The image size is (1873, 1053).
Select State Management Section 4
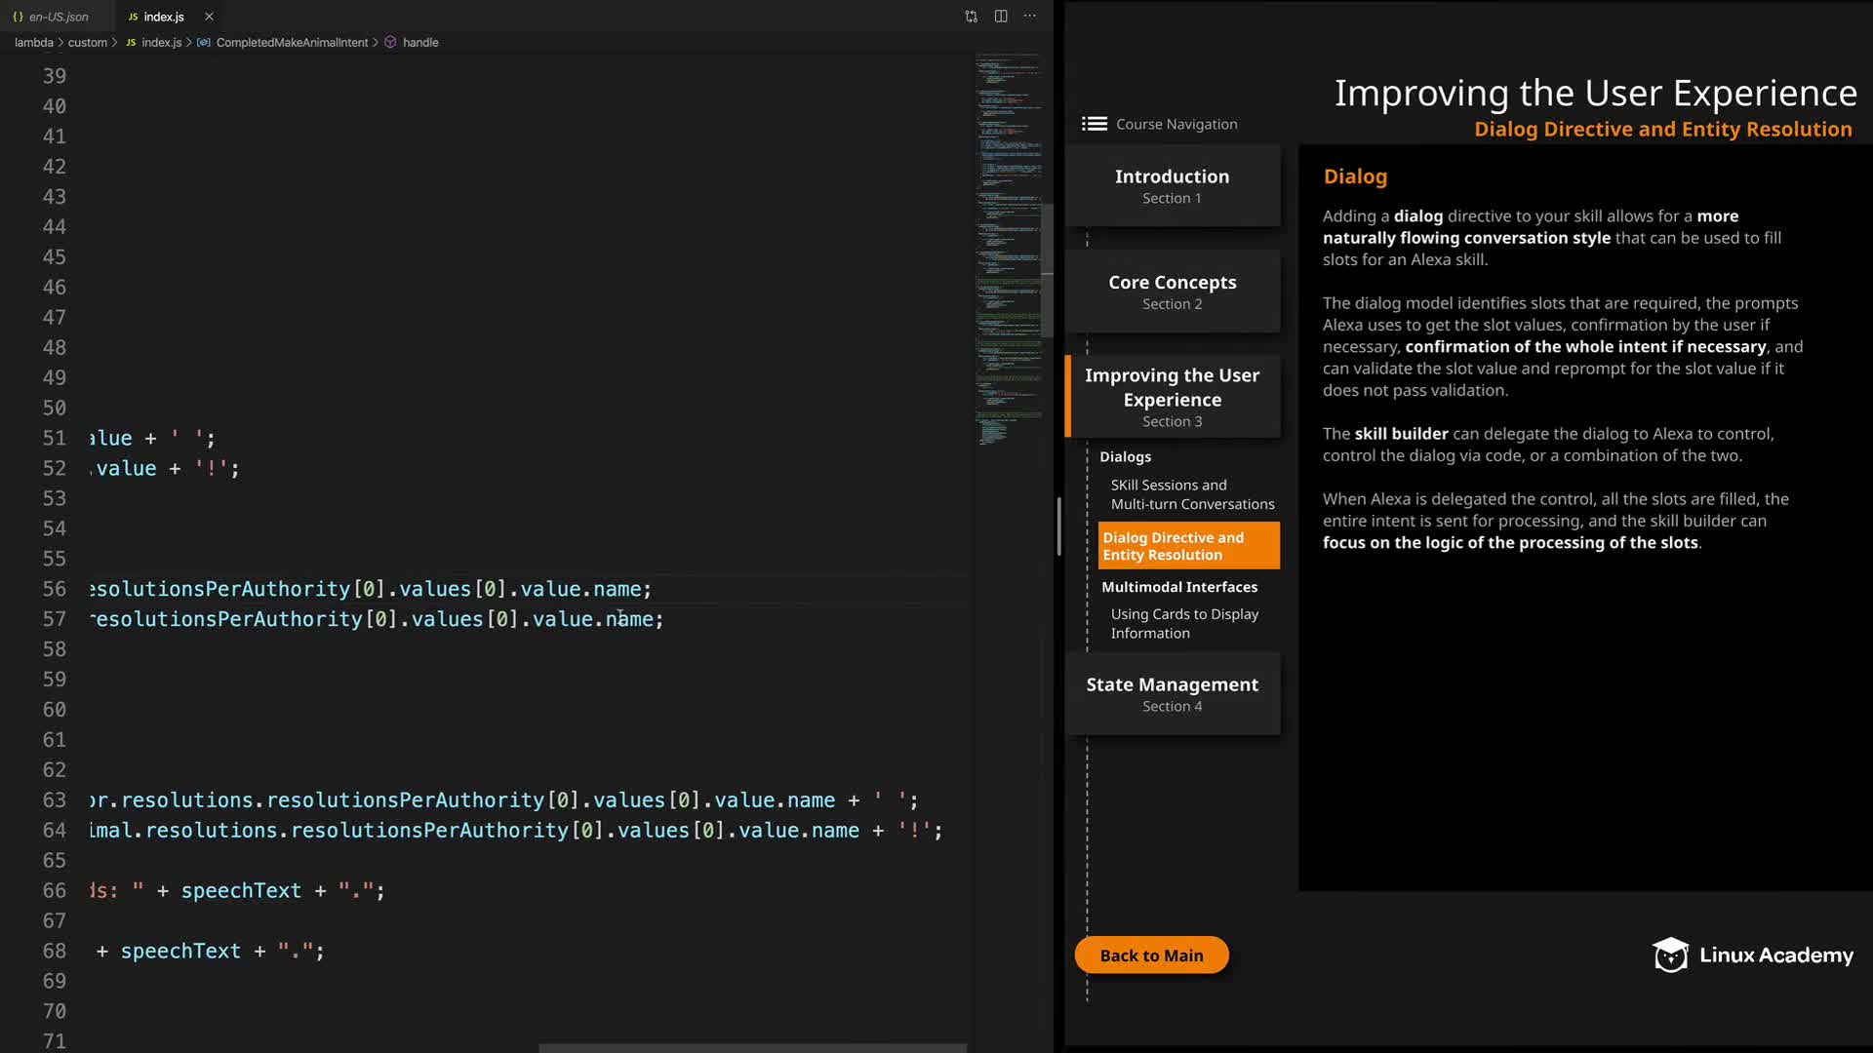click(1172, 693)
